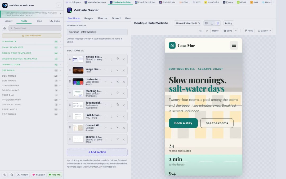This screenshot has height=179, width=286.
Task: Click the Save button
Action: tap(228, 31)
